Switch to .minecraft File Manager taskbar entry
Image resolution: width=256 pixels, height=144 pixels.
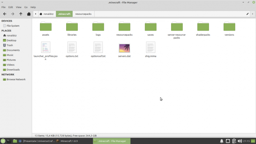[x=112, y=141]
